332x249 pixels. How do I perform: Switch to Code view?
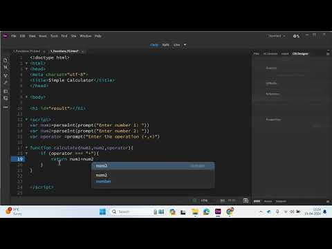(x=154, y=45)
